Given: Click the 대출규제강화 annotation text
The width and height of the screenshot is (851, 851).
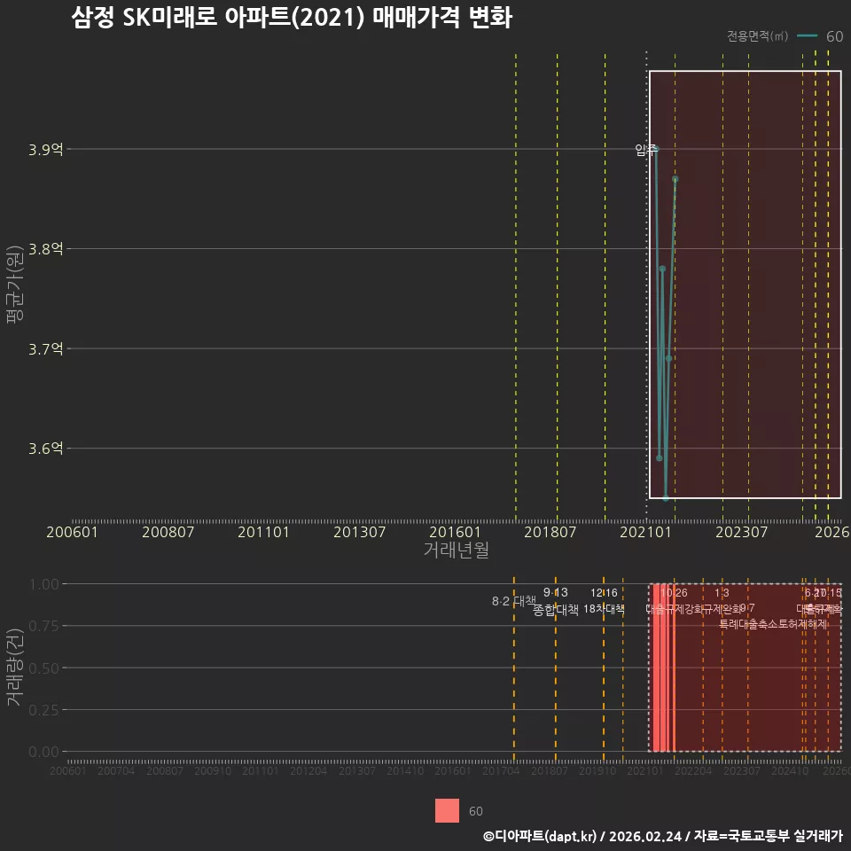Looking at the screenshot, I should (675, 609).
